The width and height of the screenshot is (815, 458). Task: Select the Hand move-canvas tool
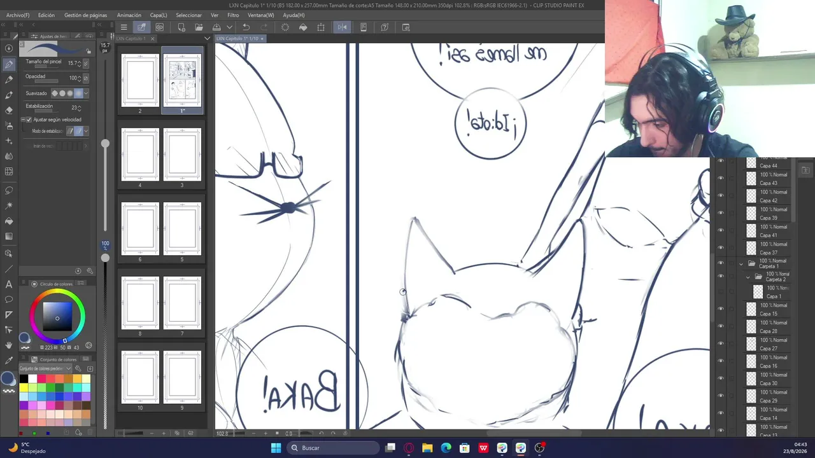tap(9, 345)
